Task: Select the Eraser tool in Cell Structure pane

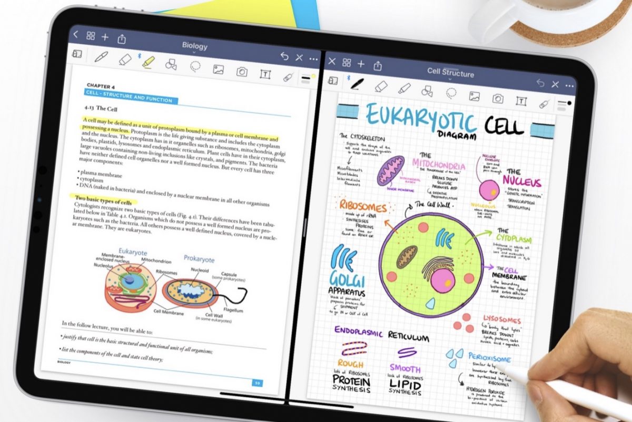Action: [381, 85]
